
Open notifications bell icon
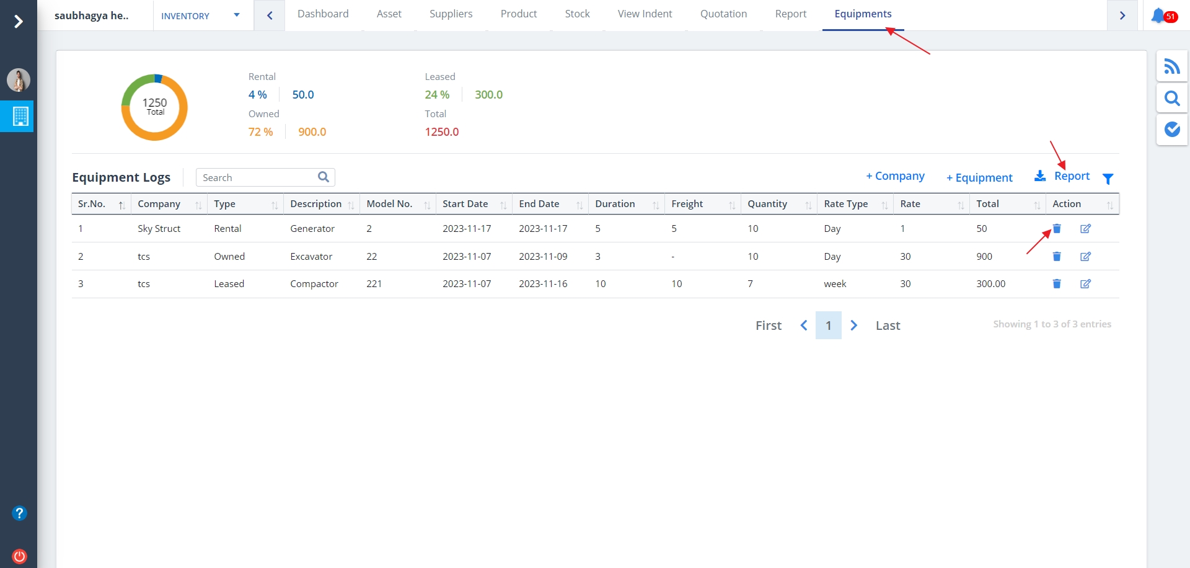[1158, 16]
